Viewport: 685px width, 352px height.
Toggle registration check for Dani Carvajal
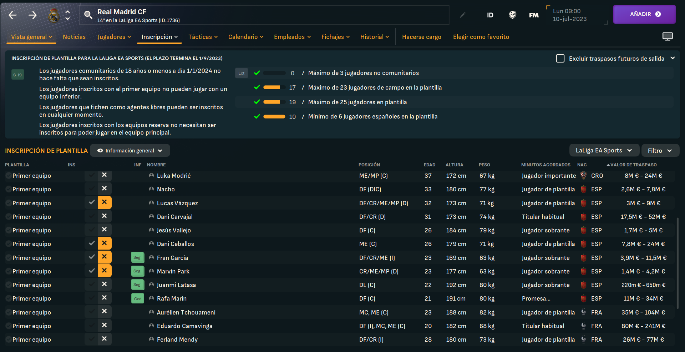[x=91, y=216]
